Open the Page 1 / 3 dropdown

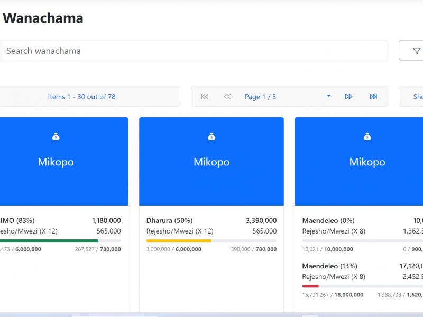328,96
